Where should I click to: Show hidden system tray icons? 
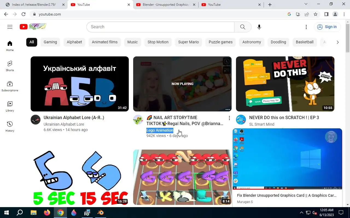tap(302, 213)
